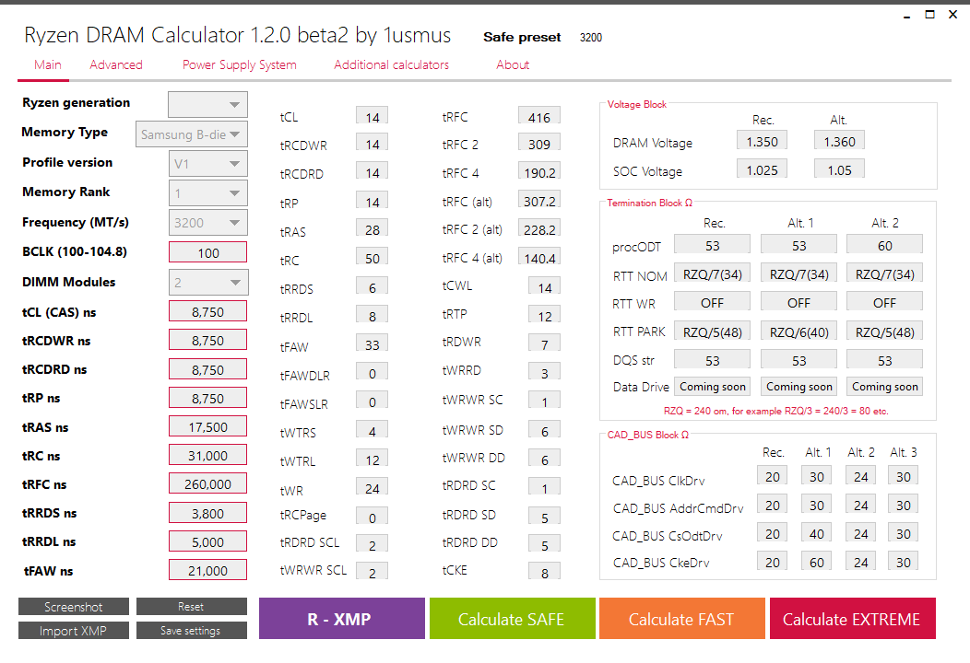Click the alternative DRAM Voltage 1.360
This screenshot has height=663, width=970.
point(839,141)
